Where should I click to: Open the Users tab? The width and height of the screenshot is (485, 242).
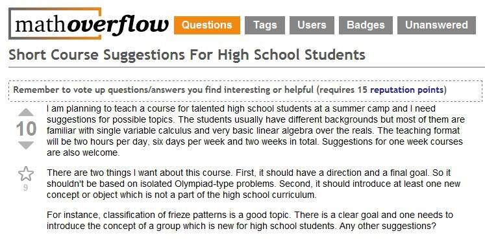[312, 25]
